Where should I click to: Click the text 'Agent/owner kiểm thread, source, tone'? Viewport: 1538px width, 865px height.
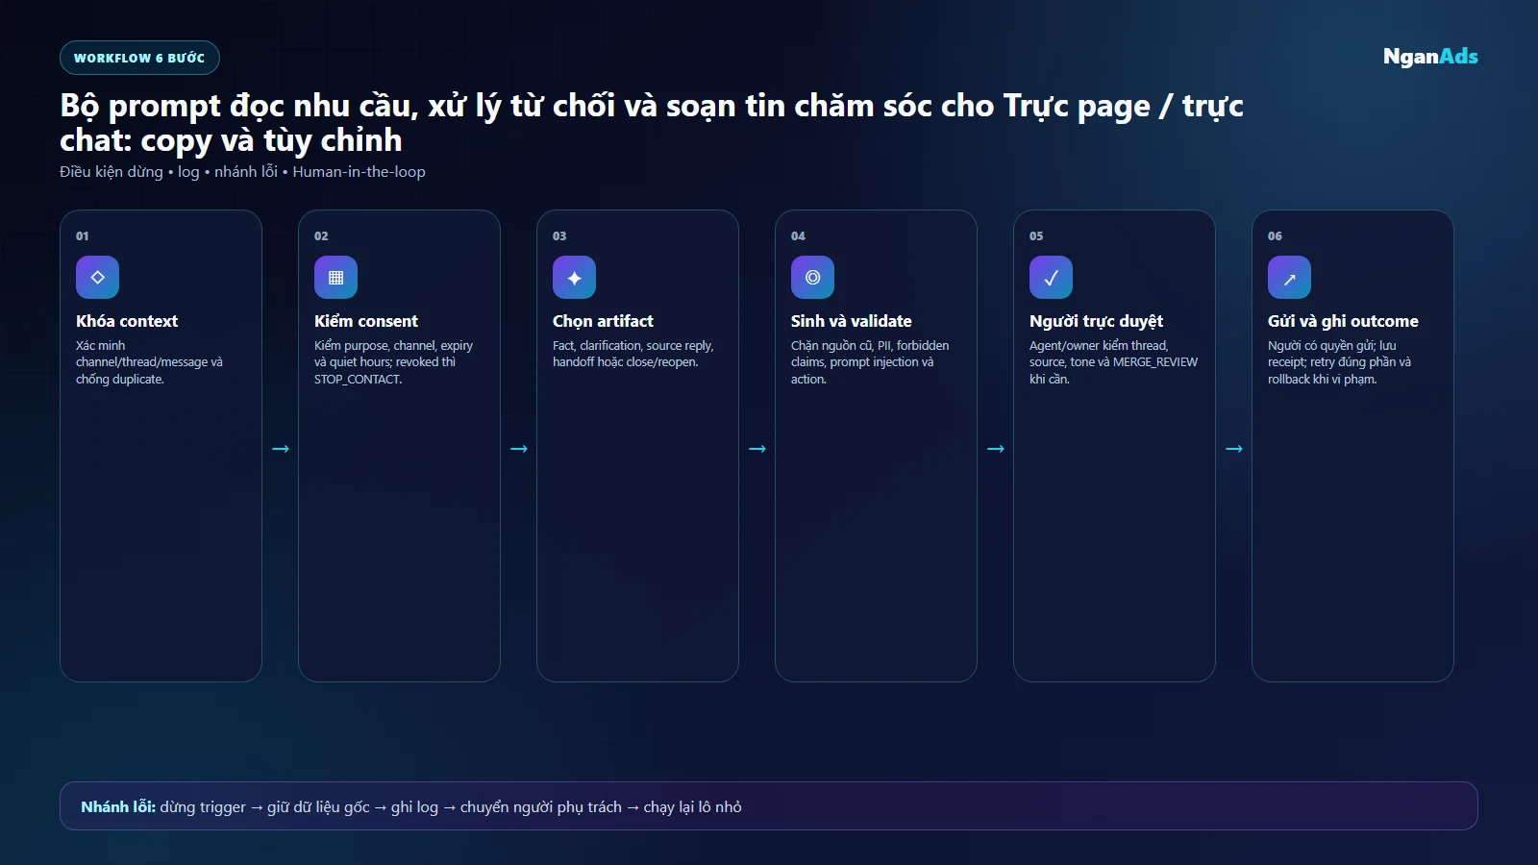tap(1099, 354)
